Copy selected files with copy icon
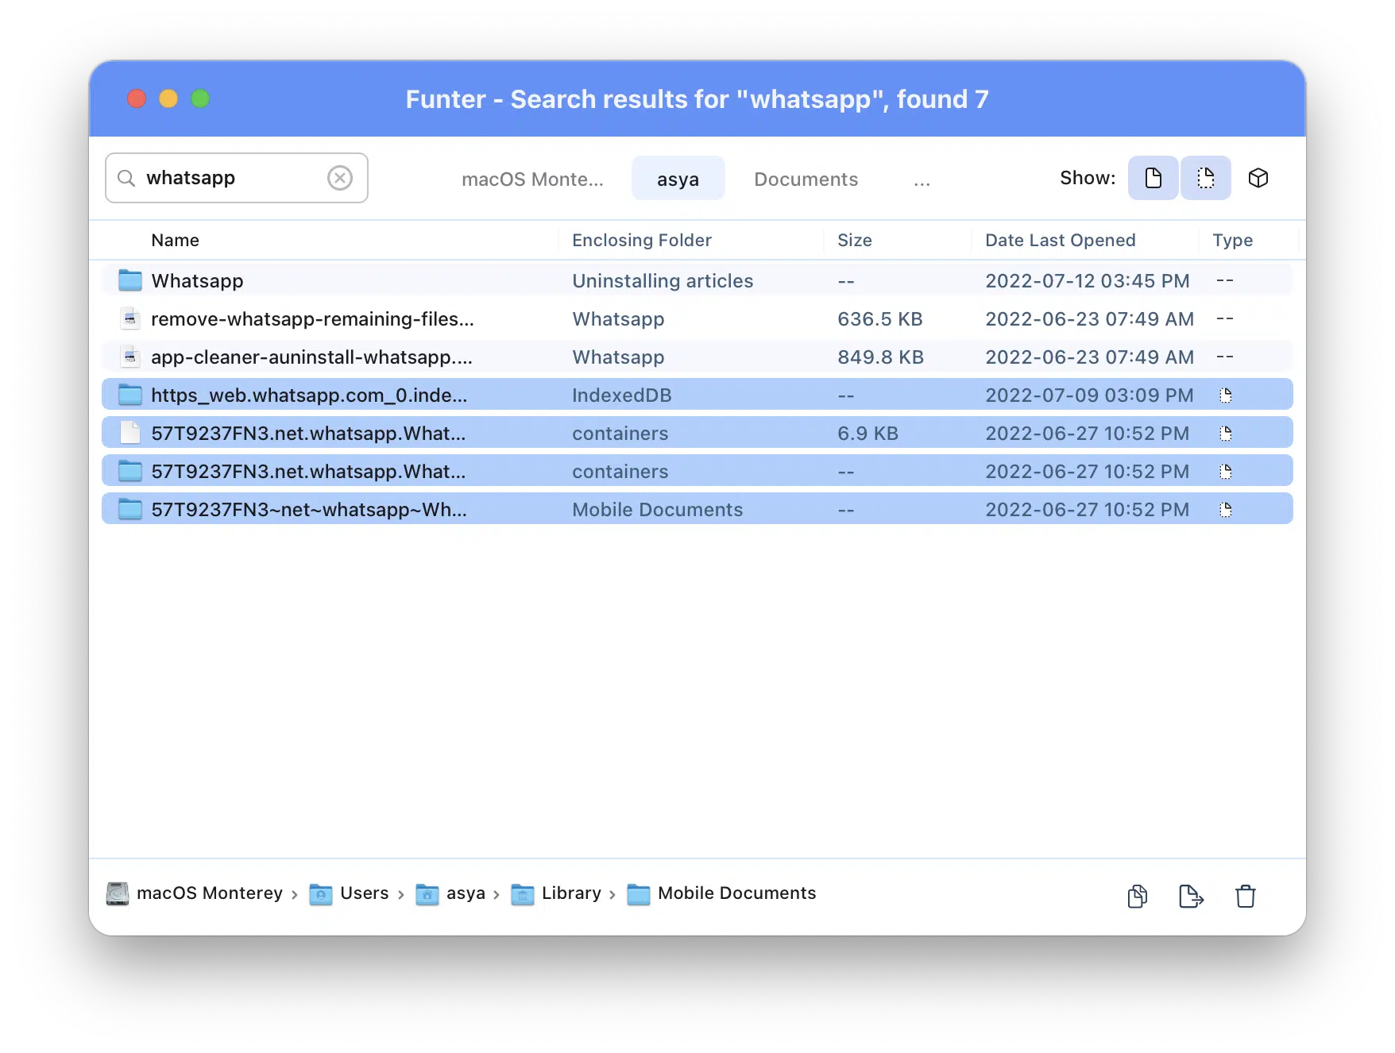Screen dimensions: 1395x1053 [x=1137, y=896]
